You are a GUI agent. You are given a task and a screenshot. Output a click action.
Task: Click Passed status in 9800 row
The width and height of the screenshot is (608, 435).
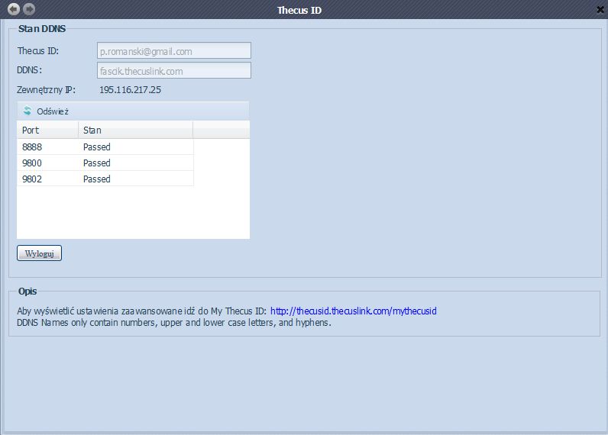[97, 163]
